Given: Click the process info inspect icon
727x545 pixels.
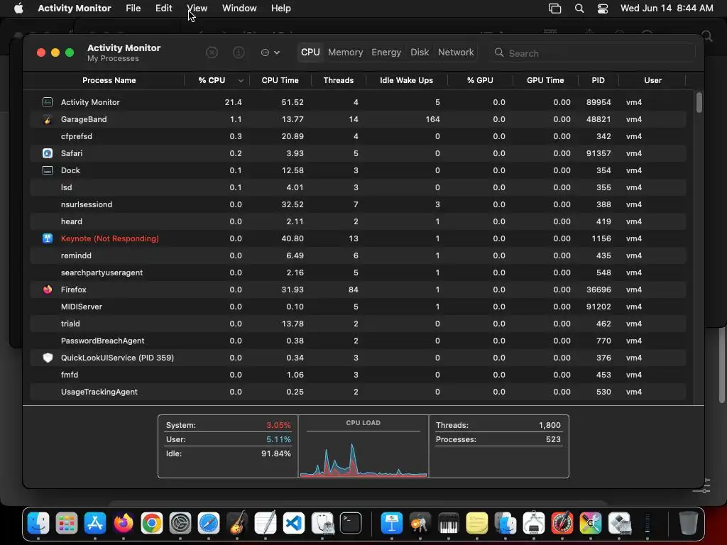Looking at the screenshot, I should tap(239, 53).
